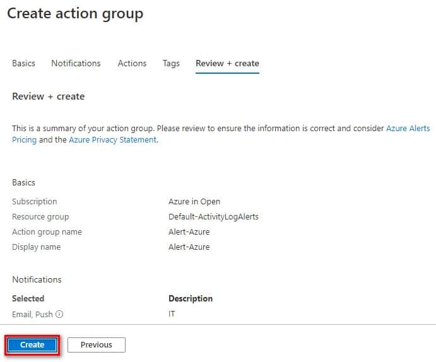This screenshot has width=436, height=362.
Task: Click the IT description value
Action: pos(172,313)
